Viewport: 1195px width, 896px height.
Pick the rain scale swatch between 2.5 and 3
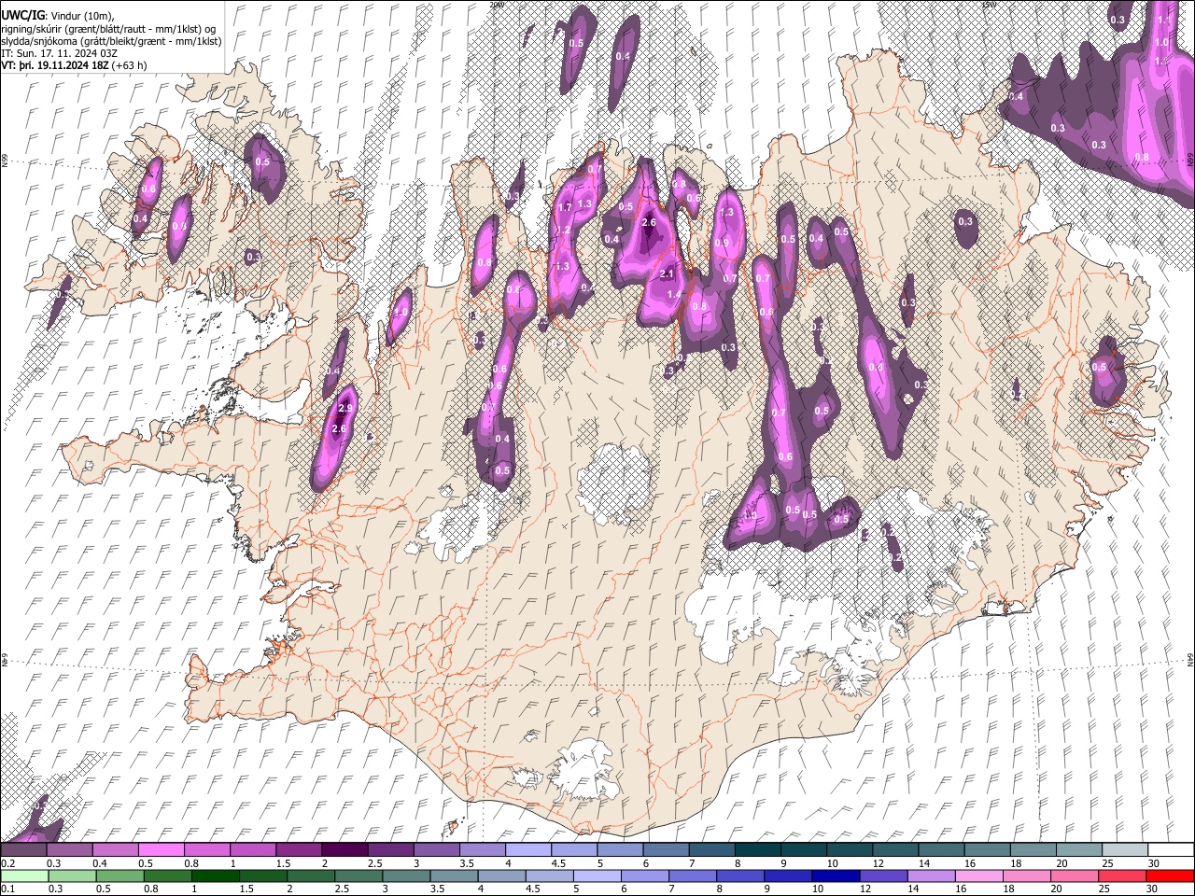click(x=358, y=876)
